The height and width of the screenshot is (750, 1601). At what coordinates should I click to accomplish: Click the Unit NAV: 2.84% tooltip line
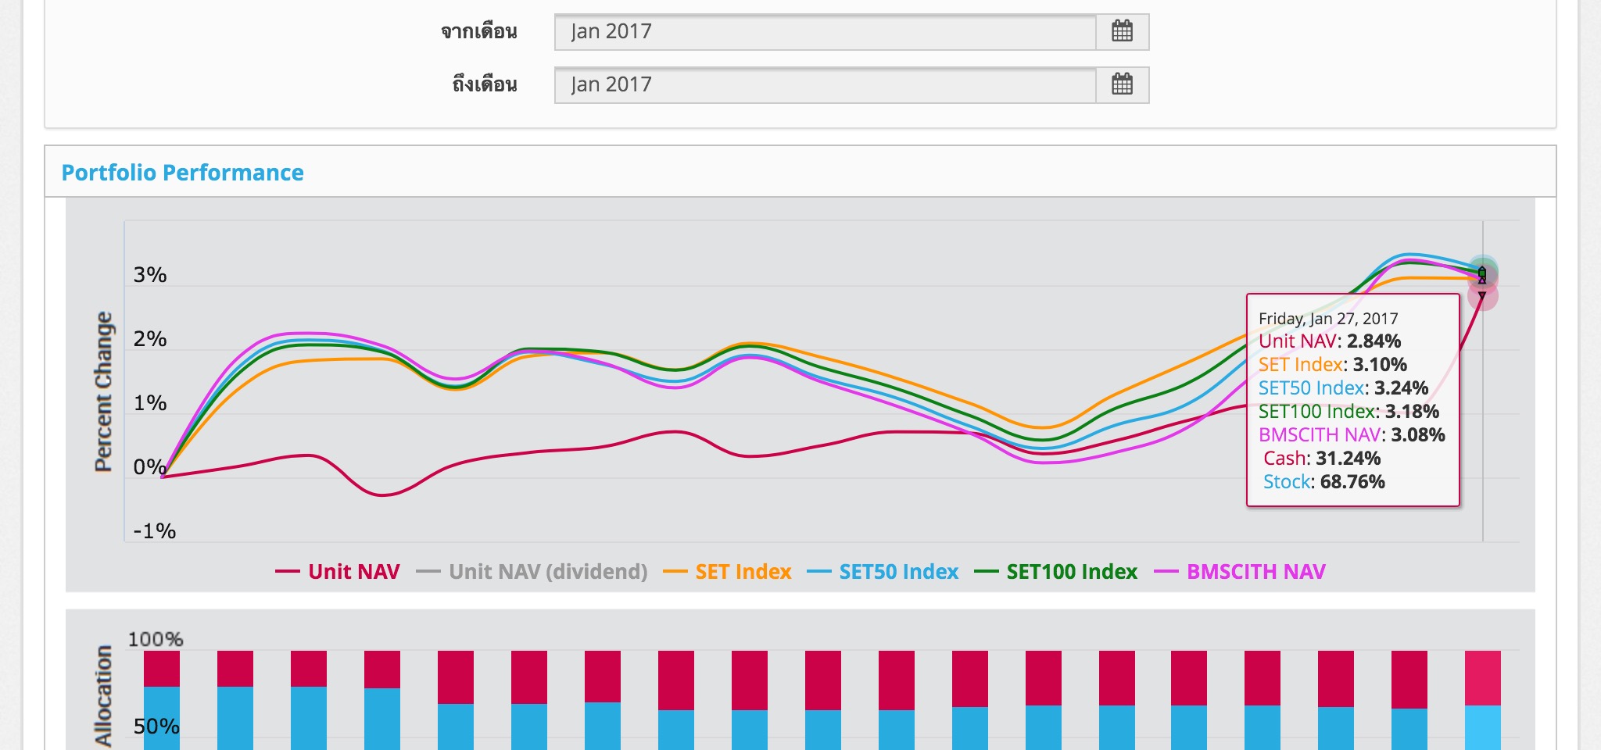pos(1330,341)
